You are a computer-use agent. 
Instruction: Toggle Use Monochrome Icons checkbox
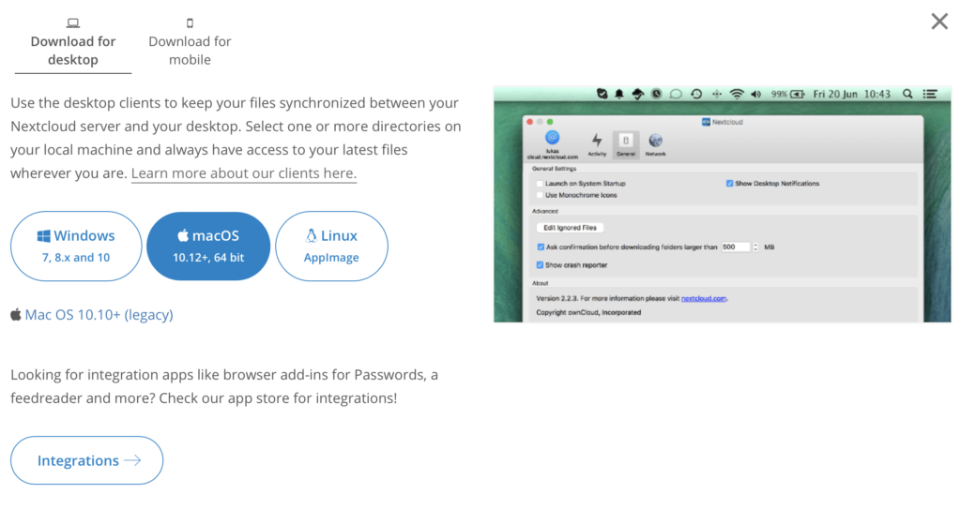[539, 195]
